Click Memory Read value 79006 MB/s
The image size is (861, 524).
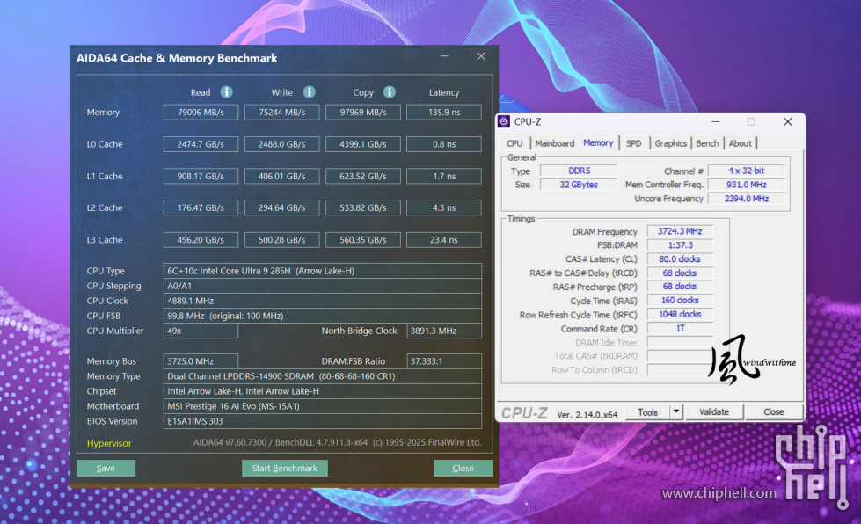click(x=201, y=112)
